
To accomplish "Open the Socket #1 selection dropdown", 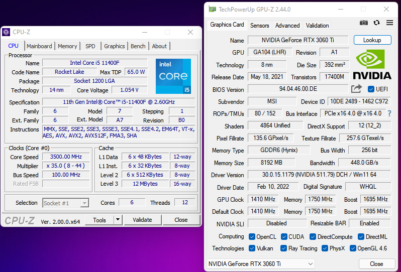I will coord(66,203).
